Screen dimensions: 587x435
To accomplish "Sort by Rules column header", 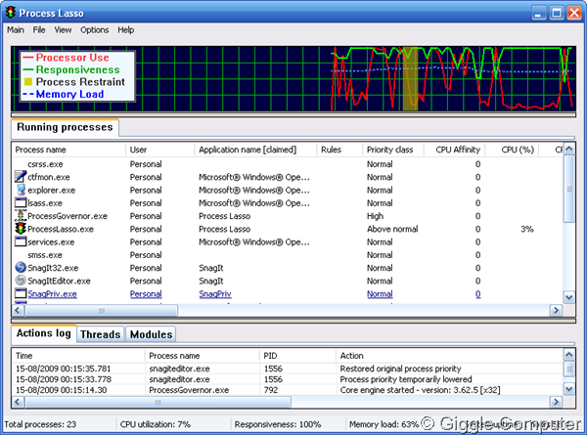I will click(339, 150).
